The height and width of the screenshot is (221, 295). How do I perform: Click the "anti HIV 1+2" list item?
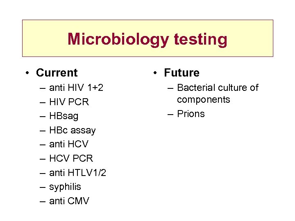tap(76, 88)
